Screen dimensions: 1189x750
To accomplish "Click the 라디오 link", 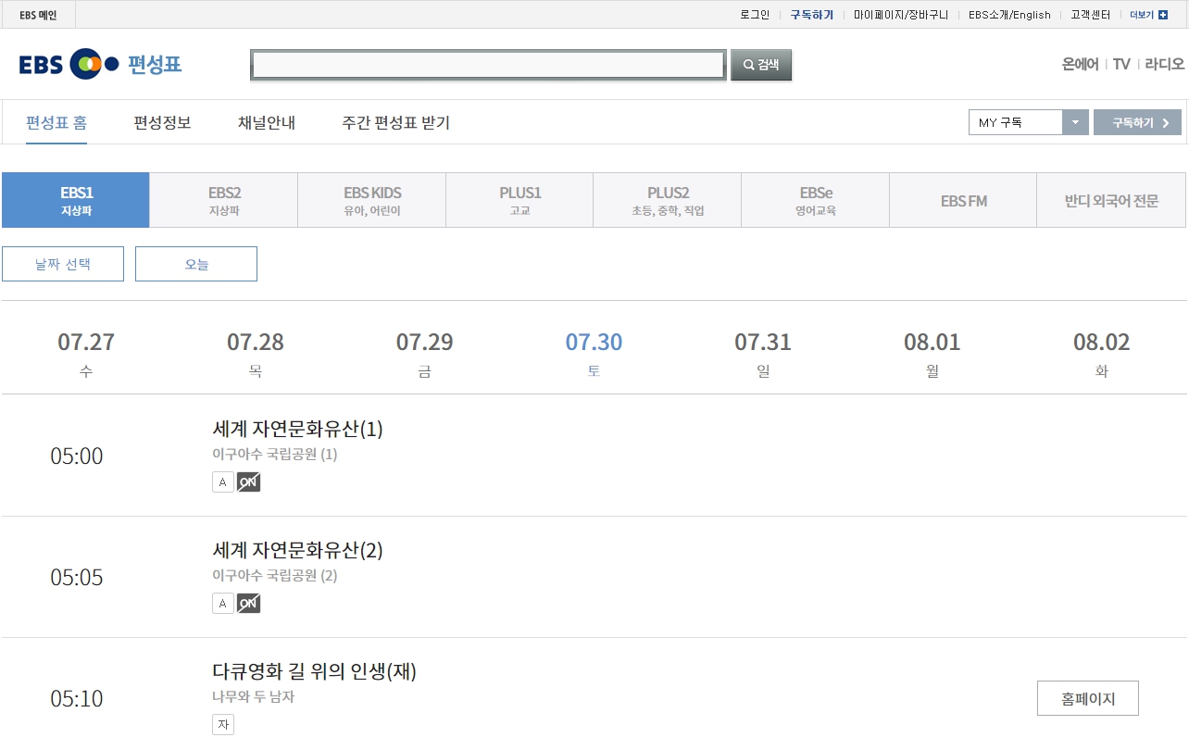I will [x=1165, y=64].
